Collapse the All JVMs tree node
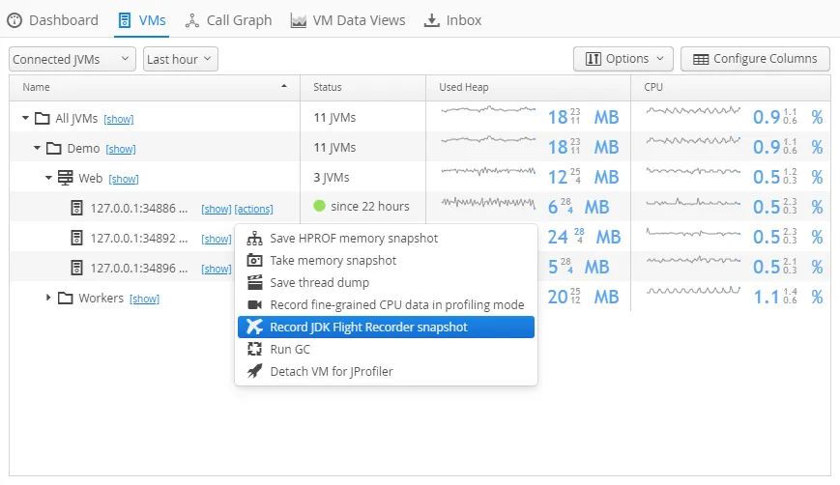This screenshot has height=485, width=840. coord(25,118)
